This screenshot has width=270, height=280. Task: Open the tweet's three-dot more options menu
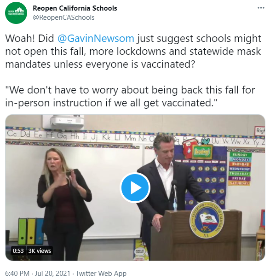point(261,8)
